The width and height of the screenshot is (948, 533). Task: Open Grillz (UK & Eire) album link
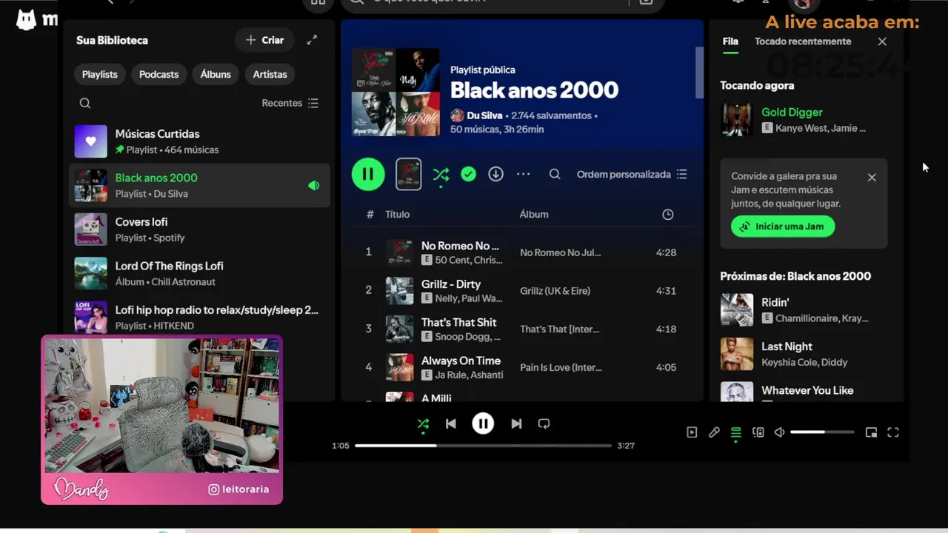pyautogui.click(x=555, y=291)
